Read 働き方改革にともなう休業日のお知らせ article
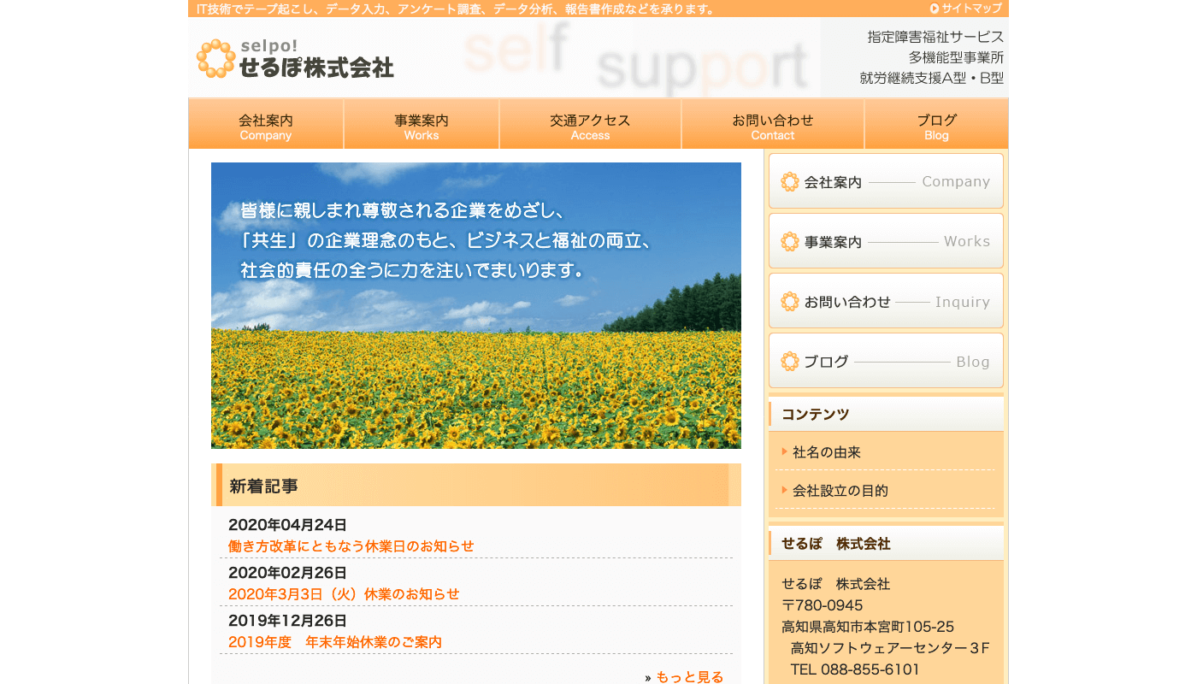 pos(351,546)
